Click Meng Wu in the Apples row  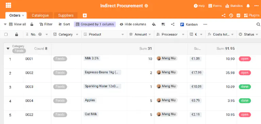[x=167, y=100]
